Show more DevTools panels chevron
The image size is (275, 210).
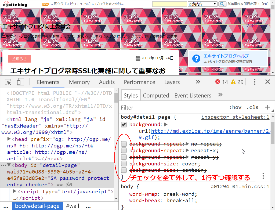(x=198, y=82)
